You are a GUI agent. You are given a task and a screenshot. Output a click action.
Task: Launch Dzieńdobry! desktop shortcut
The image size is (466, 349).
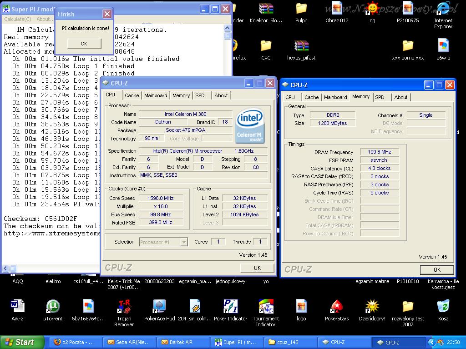(372, 306)
